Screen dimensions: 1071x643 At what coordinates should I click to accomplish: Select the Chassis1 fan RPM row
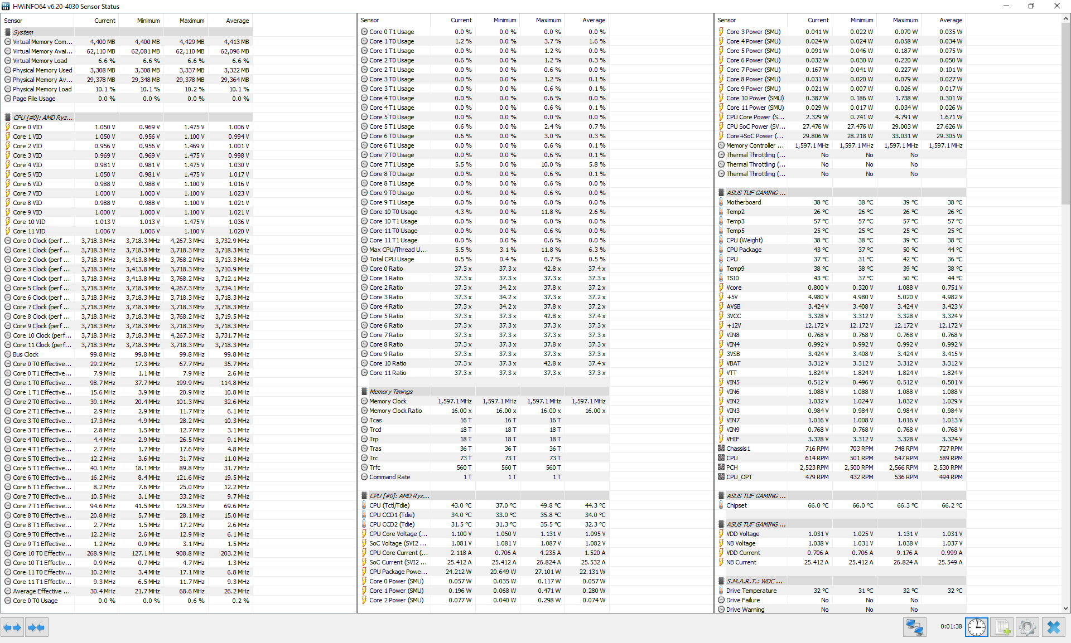coord(738,449)
